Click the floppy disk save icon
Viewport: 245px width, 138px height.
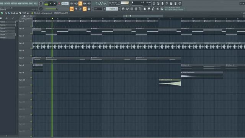171,3
